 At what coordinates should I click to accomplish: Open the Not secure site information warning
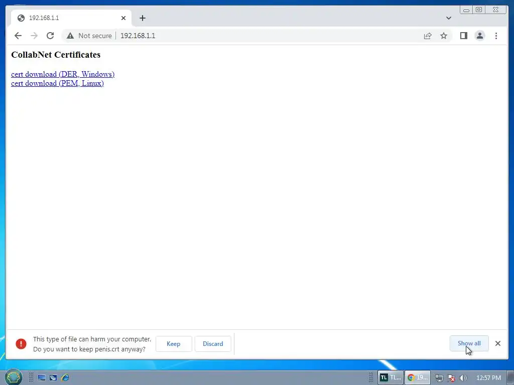[89, 36]
